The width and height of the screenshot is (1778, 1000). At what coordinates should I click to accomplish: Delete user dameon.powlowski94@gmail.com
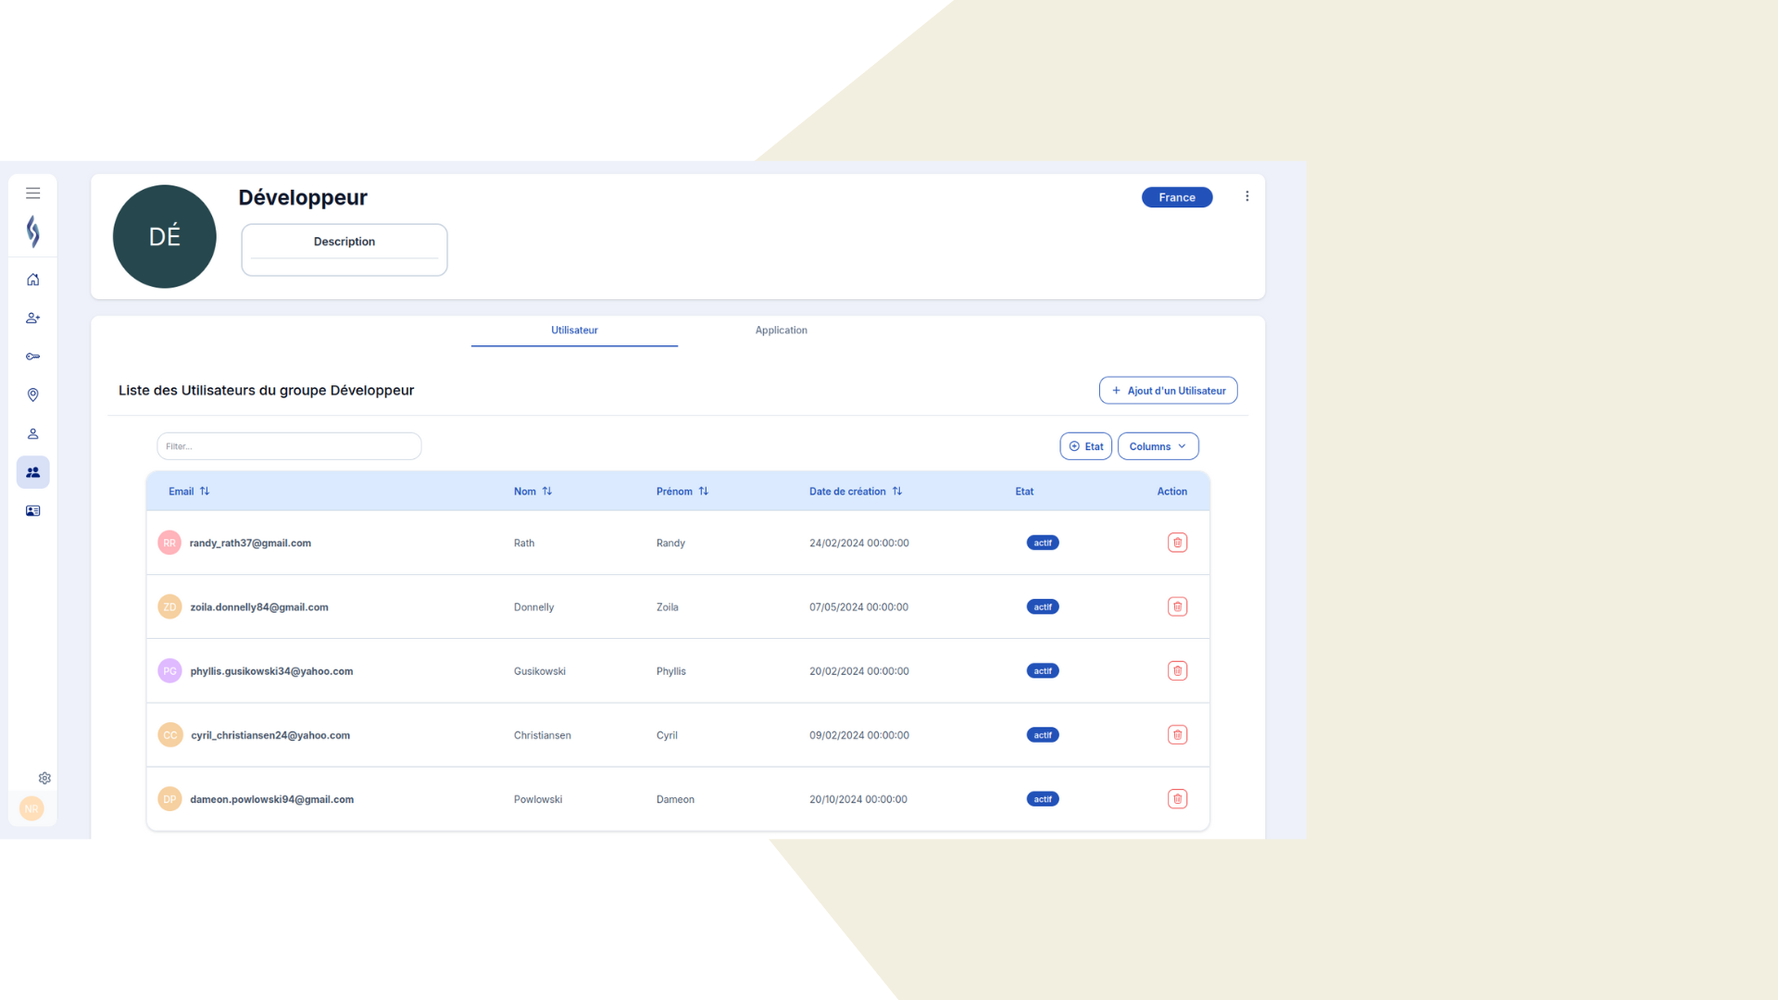point(1177,799)
